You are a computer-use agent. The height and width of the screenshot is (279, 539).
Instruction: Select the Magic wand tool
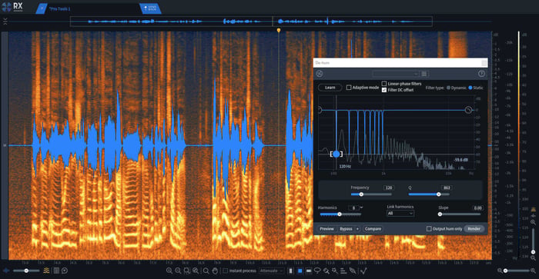(x=334, y=271)
